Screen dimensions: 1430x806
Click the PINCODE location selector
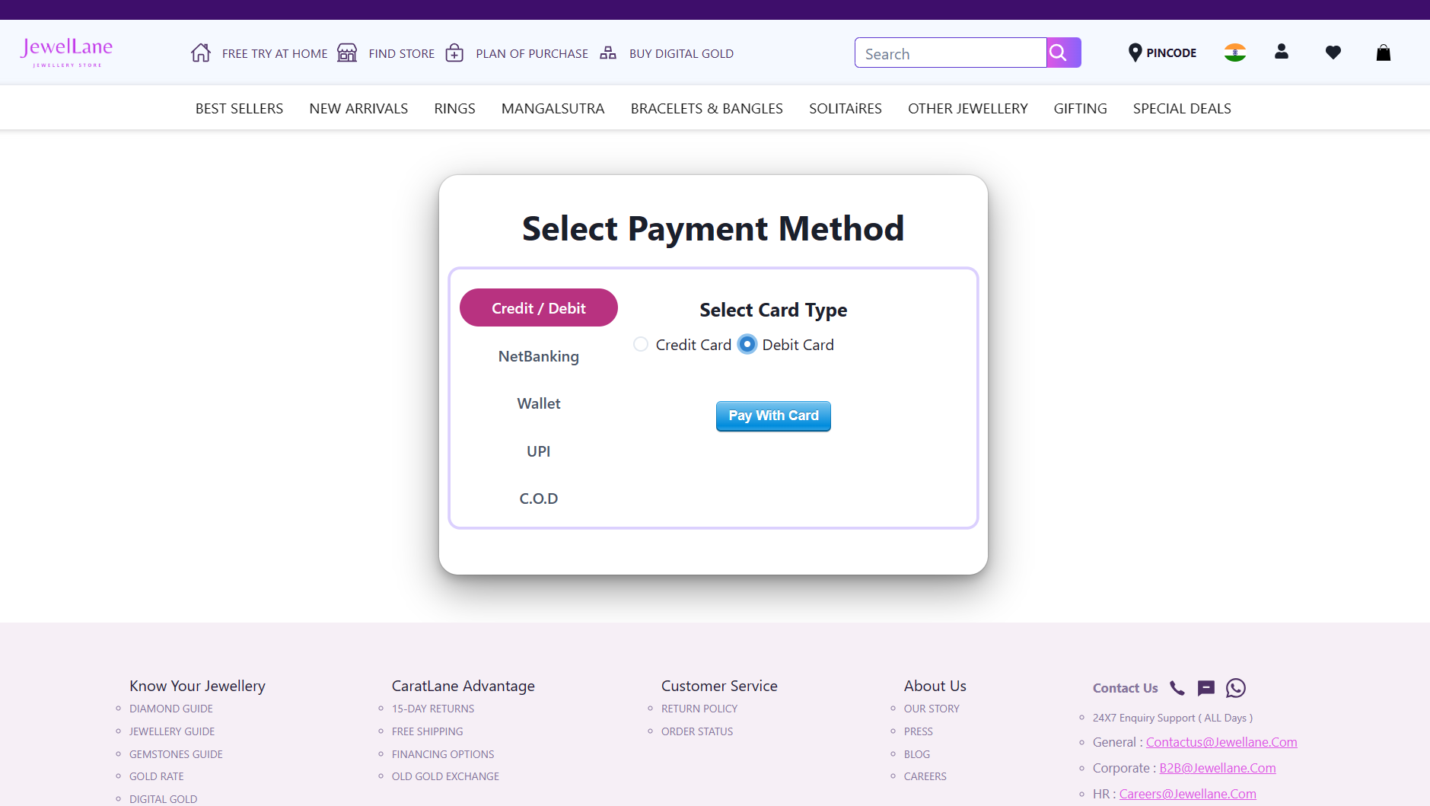(1162, 53)
